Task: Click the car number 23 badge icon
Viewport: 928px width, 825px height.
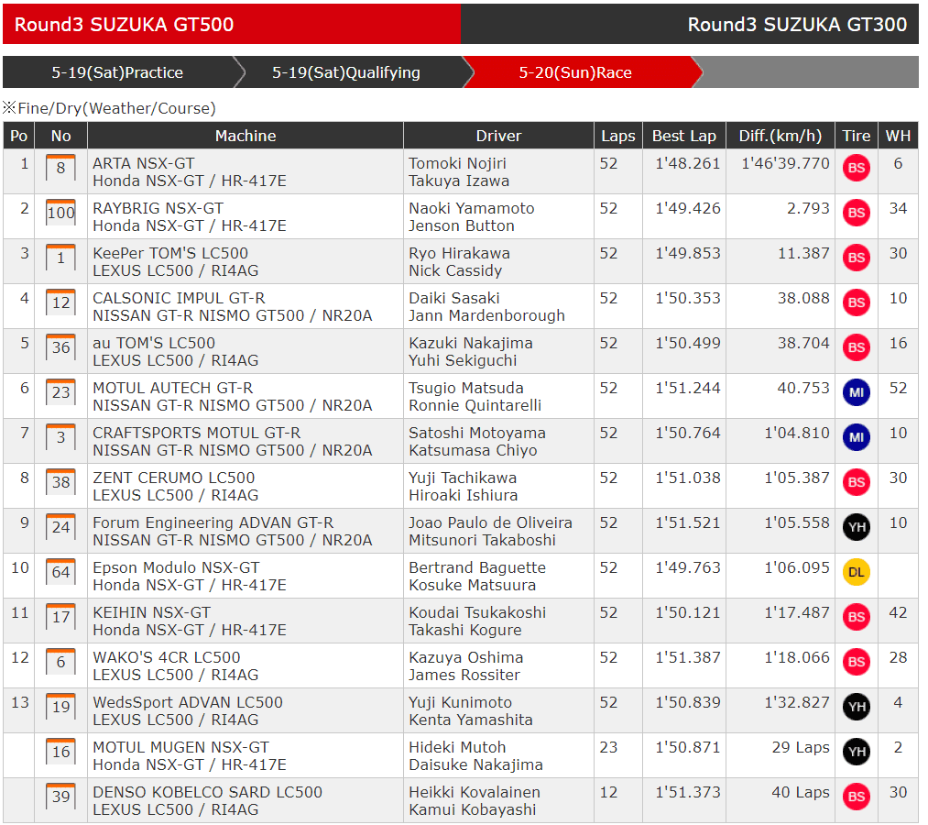Action: point(60,393)
